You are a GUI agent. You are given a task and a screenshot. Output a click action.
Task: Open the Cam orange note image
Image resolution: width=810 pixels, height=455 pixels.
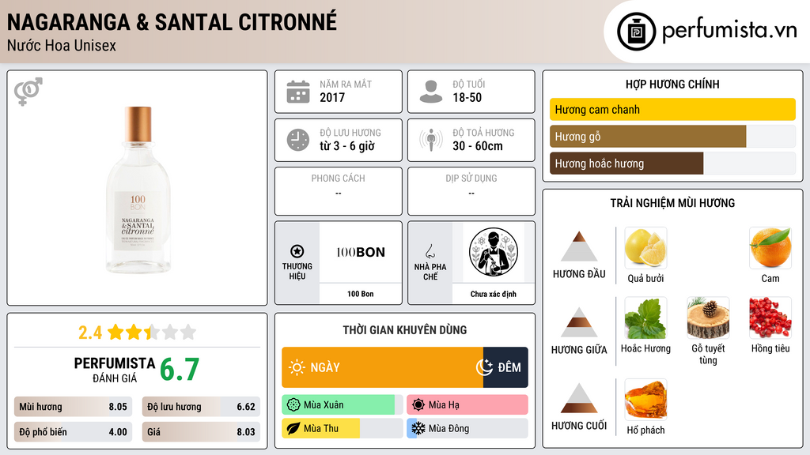click(x=770, y=247)
